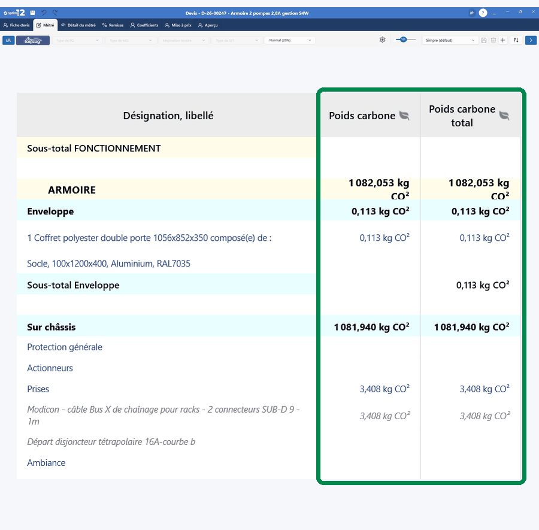The width and height of the screenshot is (539, 530).
Task: Open the Mise à prix tab
Action: click(178, 25)
